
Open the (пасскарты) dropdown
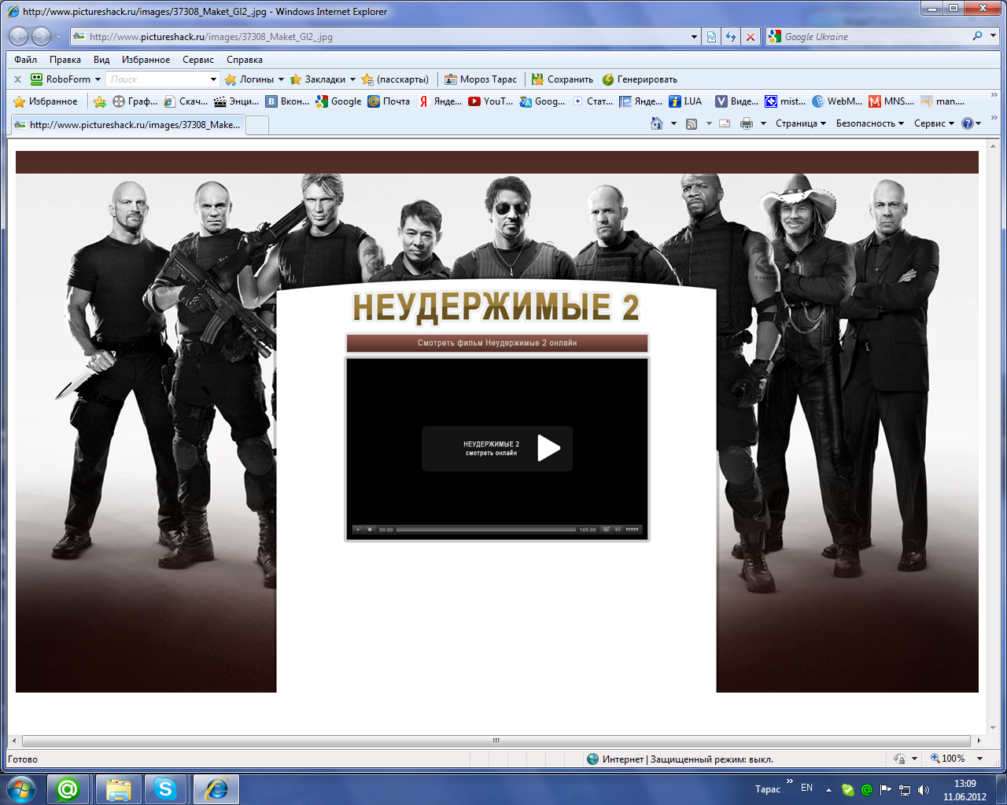pyautogui.click(x=395, y=79)
